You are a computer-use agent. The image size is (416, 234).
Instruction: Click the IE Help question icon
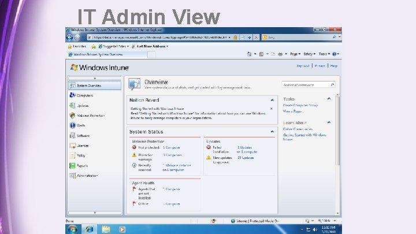coord(335,54)
